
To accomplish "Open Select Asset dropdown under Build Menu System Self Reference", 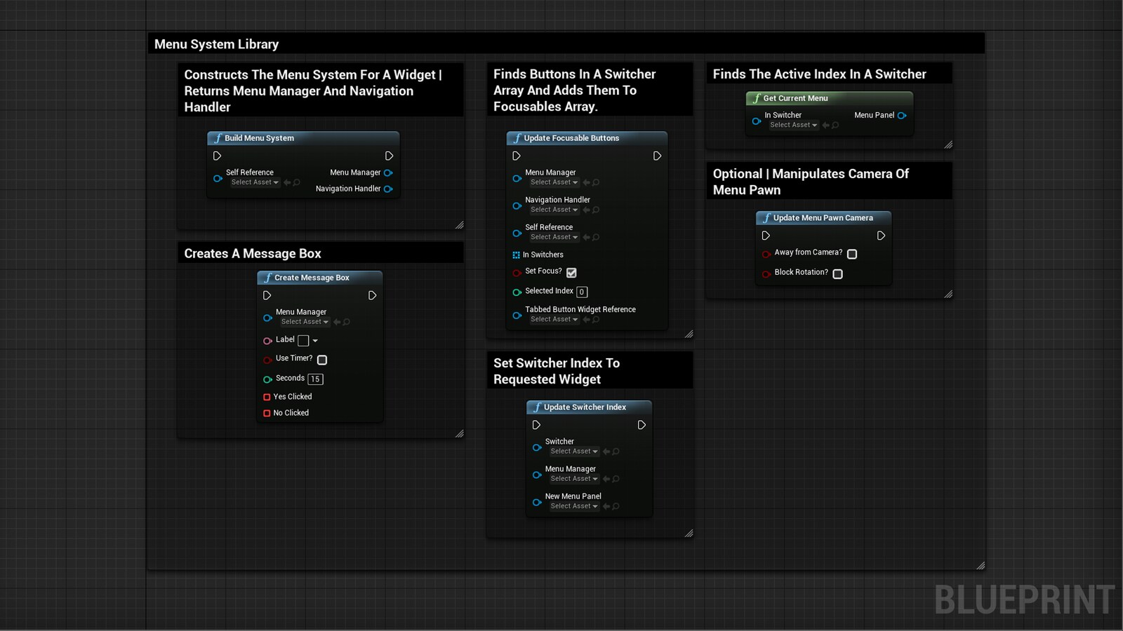I will pyautogui.click(x=255, y=182).
